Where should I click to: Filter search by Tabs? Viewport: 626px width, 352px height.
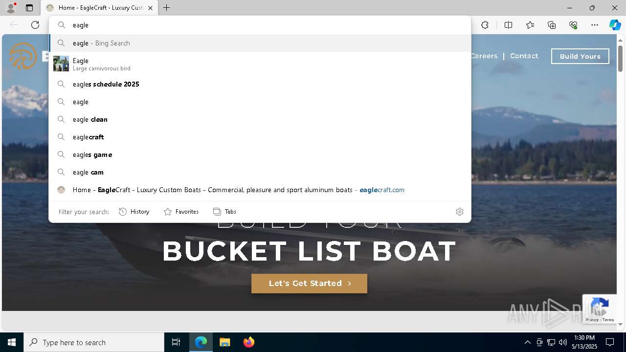point(224,212)
